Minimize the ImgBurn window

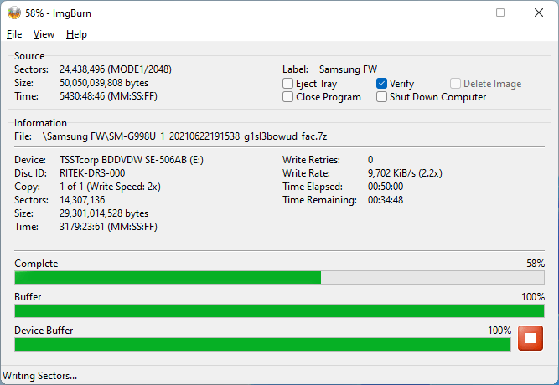tap(462, 13)
